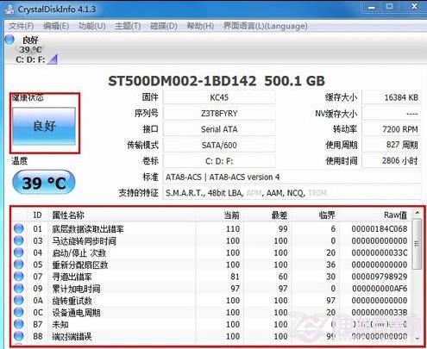Click the ID column header
Screen dimensions: 427x349
pos(37,215)
